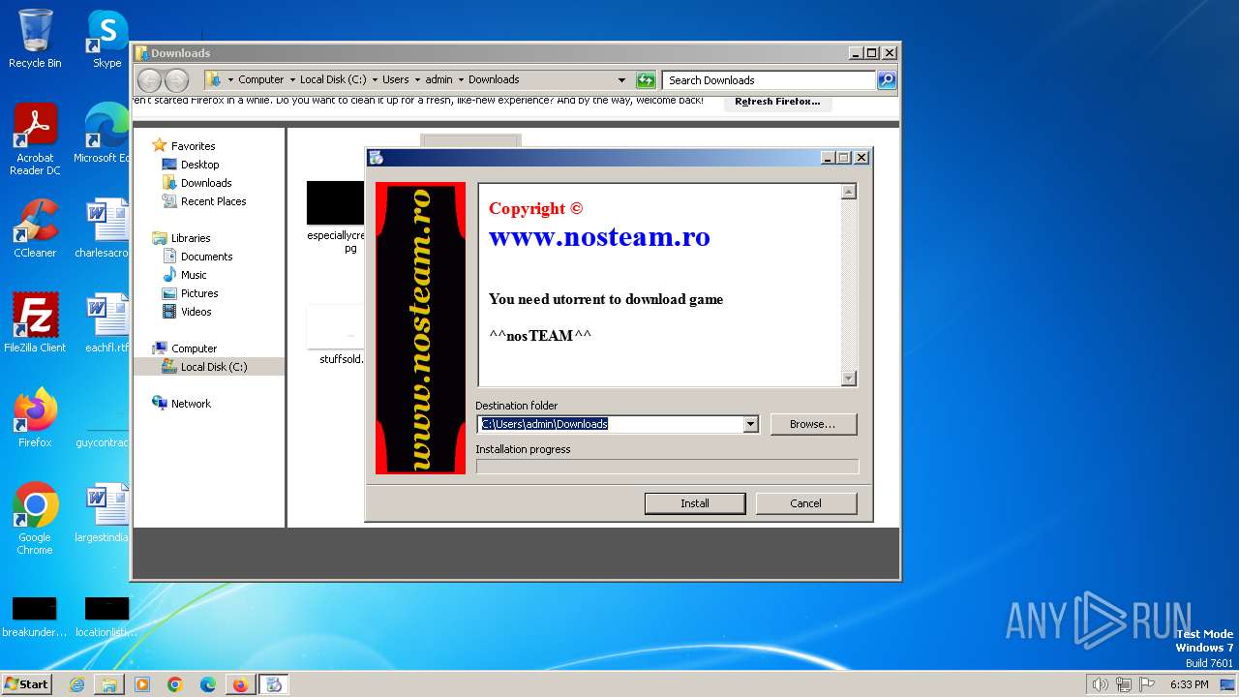Click the Downloads breadcrumb segment

click(494, 80)
